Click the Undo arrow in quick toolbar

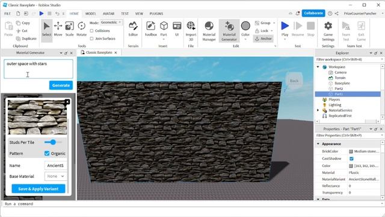[x=57, y=13]
